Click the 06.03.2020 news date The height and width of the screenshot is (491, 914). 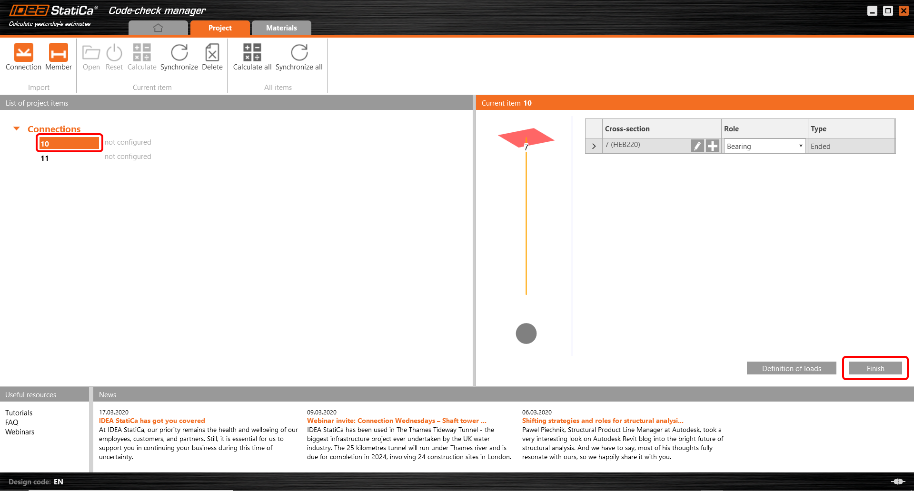[537, 412]
